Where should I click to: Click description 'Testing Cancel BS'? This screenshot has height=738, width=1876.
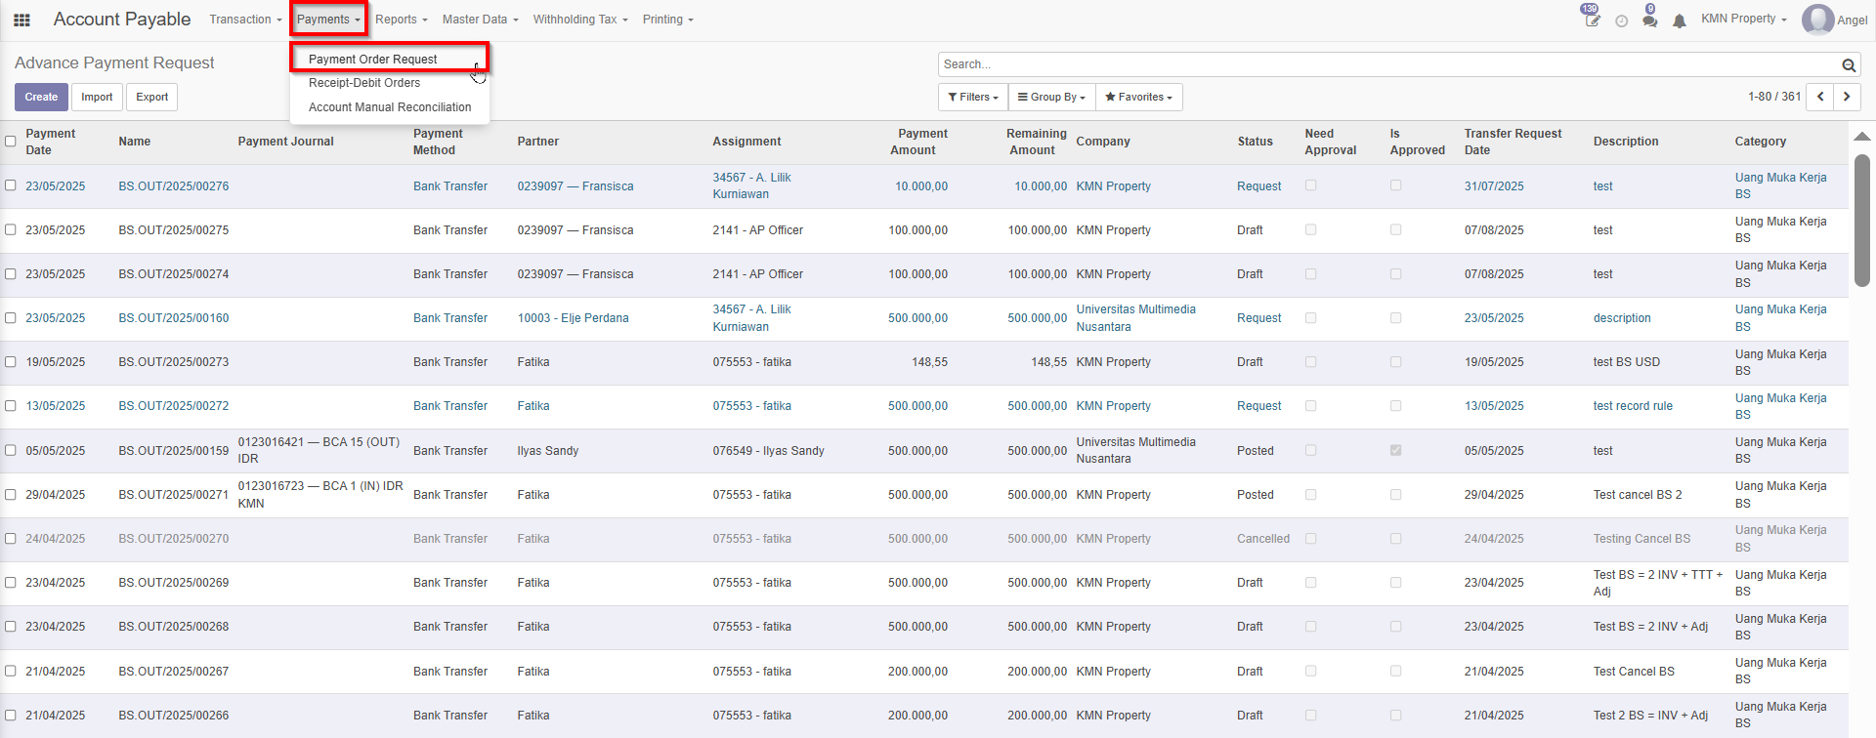[1641, 539]
